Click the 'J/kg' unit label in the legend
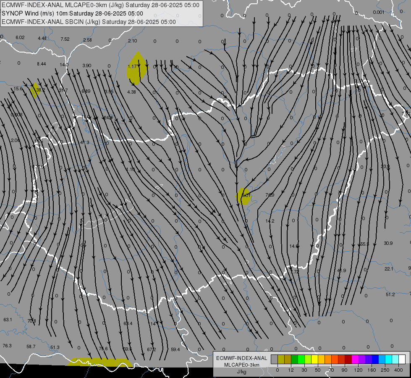The height and width of the screenshot is (378, 411). [x=242, y=372]
